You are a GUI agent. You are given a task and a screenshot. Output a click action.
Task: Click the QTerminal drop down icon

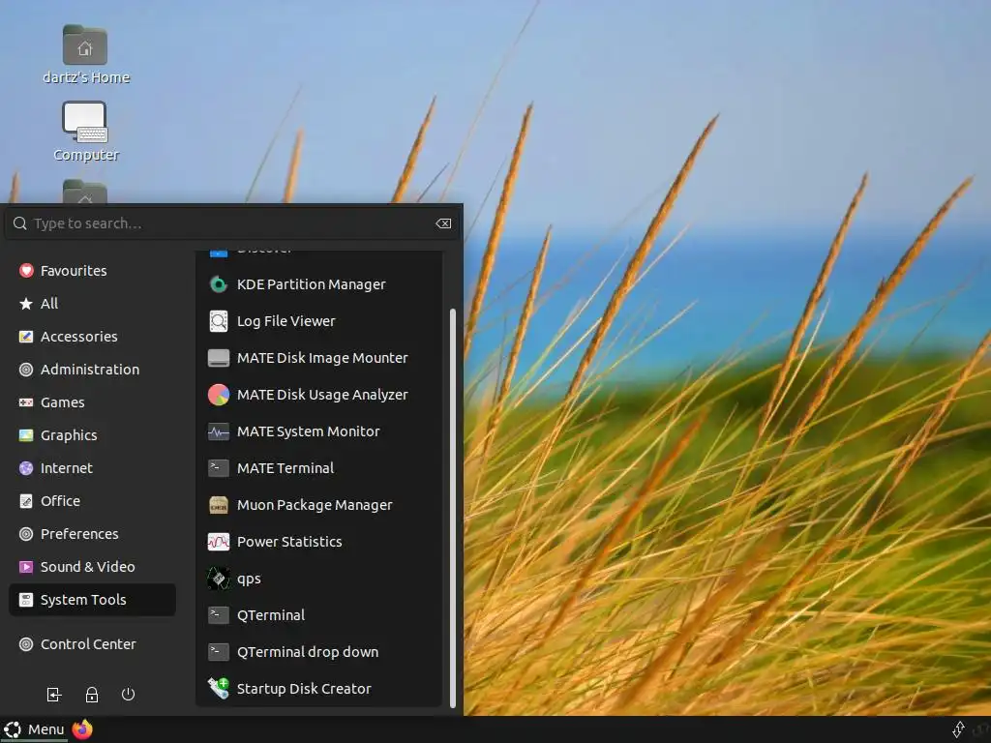(218, 651)
